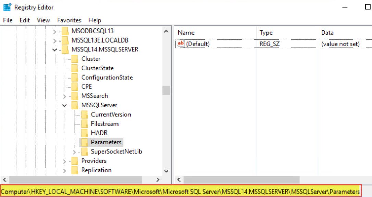Select the ConfigurationState key label
Image resolution: width=372 pixels, height=197 pixels.
click(107, 77)
